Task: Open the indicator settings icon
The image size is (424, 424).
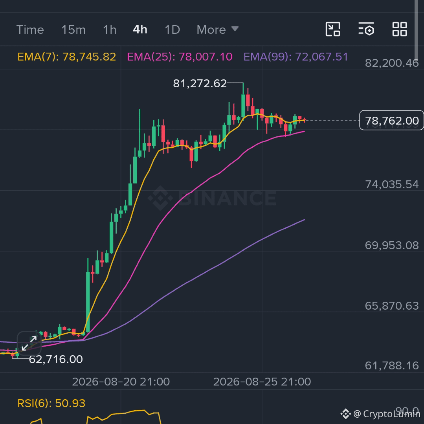Action: (x=366, y=29)
